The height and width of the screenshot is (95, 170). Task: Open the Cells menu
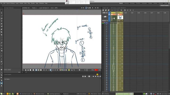click(x=25, y=3)
